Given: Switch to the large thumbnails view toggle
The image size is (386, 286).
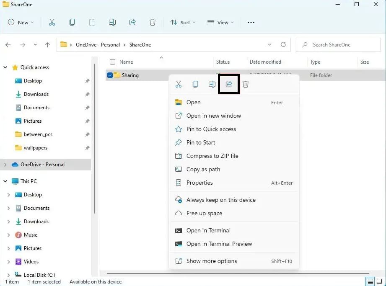Looking at the screenshot, I should click(x=379, y=281).
